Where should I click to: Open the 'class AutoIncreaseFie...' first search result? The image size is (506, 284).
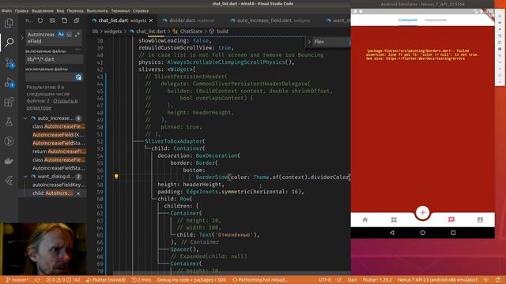coord(59,126)
